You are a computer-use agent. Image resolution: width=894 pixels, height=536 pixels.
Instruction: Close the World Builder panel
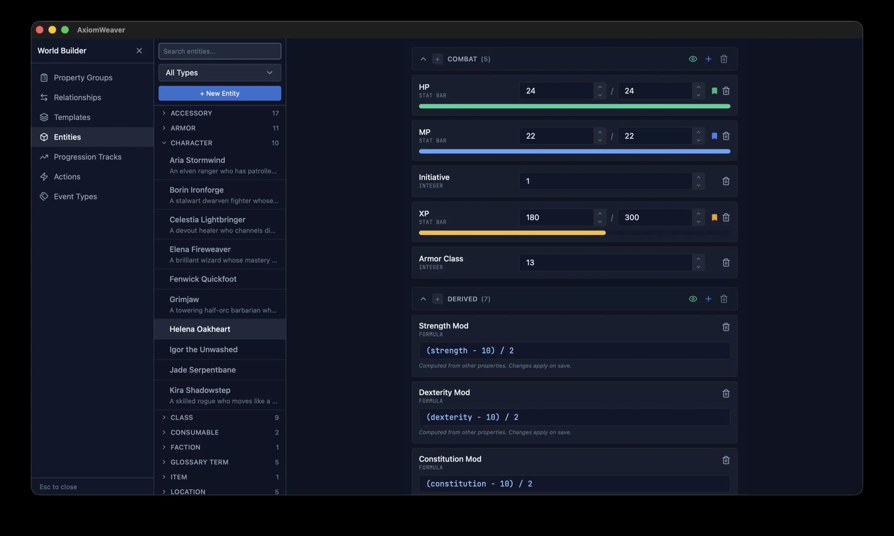tap(139, 50)
